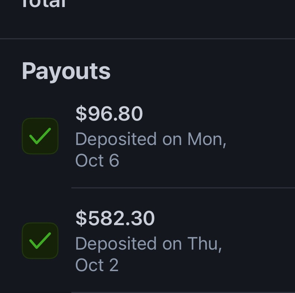Click the divider line above Payouts
This screenshot has height=293, width=295.
[147, 39]
